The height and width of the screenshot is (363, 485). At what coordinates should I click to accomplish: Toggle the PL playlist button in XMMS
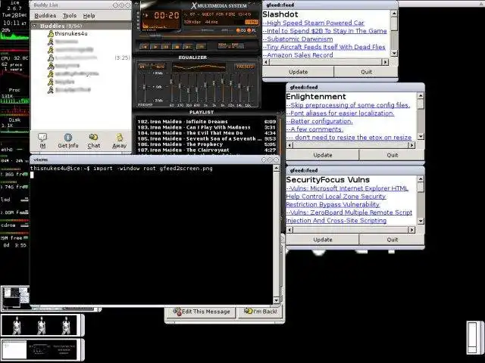tap(252, 30)
